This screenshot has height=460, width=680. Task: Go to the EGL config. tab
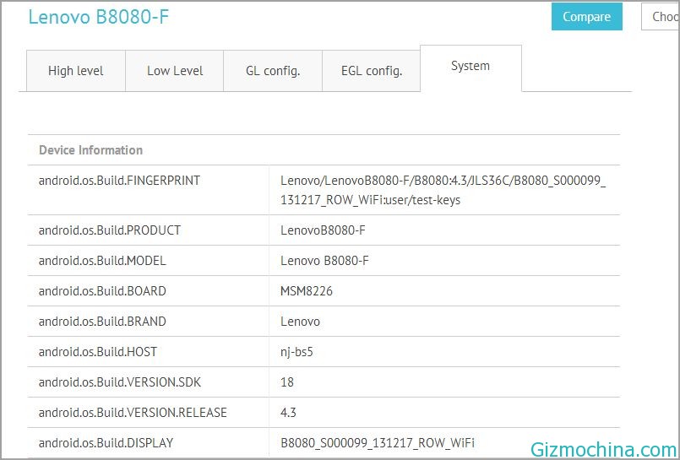tap(372, 71)
